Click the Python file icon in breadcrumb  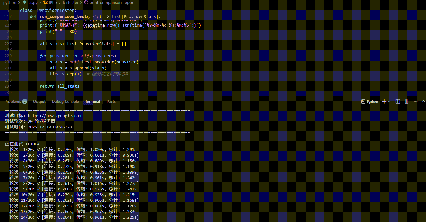(x=25, y=2)
